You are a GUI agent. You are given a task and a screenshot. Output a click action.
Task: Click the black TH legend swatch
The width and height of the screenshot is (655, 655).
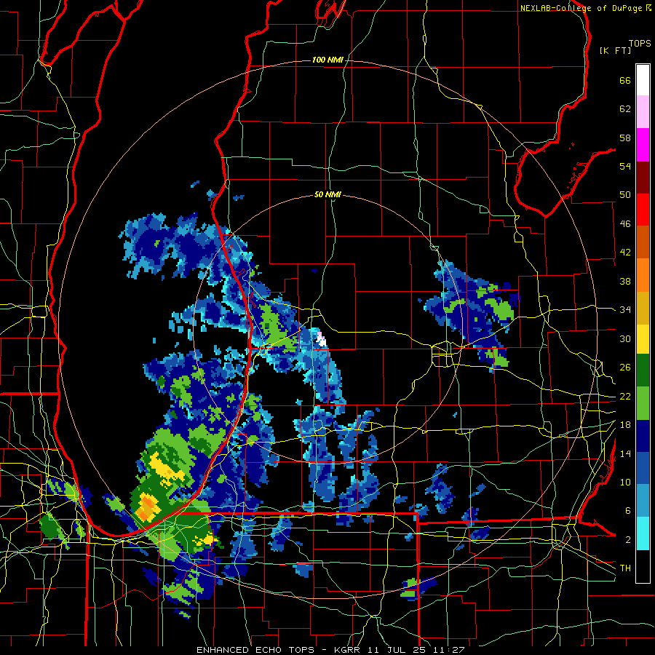pos(643,566)
